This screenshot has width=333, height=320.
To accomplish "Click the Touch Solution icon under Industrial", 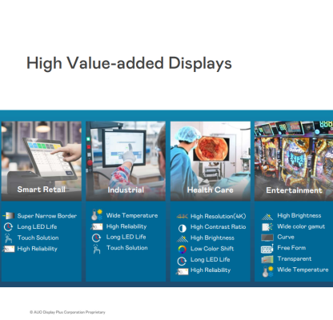I will point(97,249).
